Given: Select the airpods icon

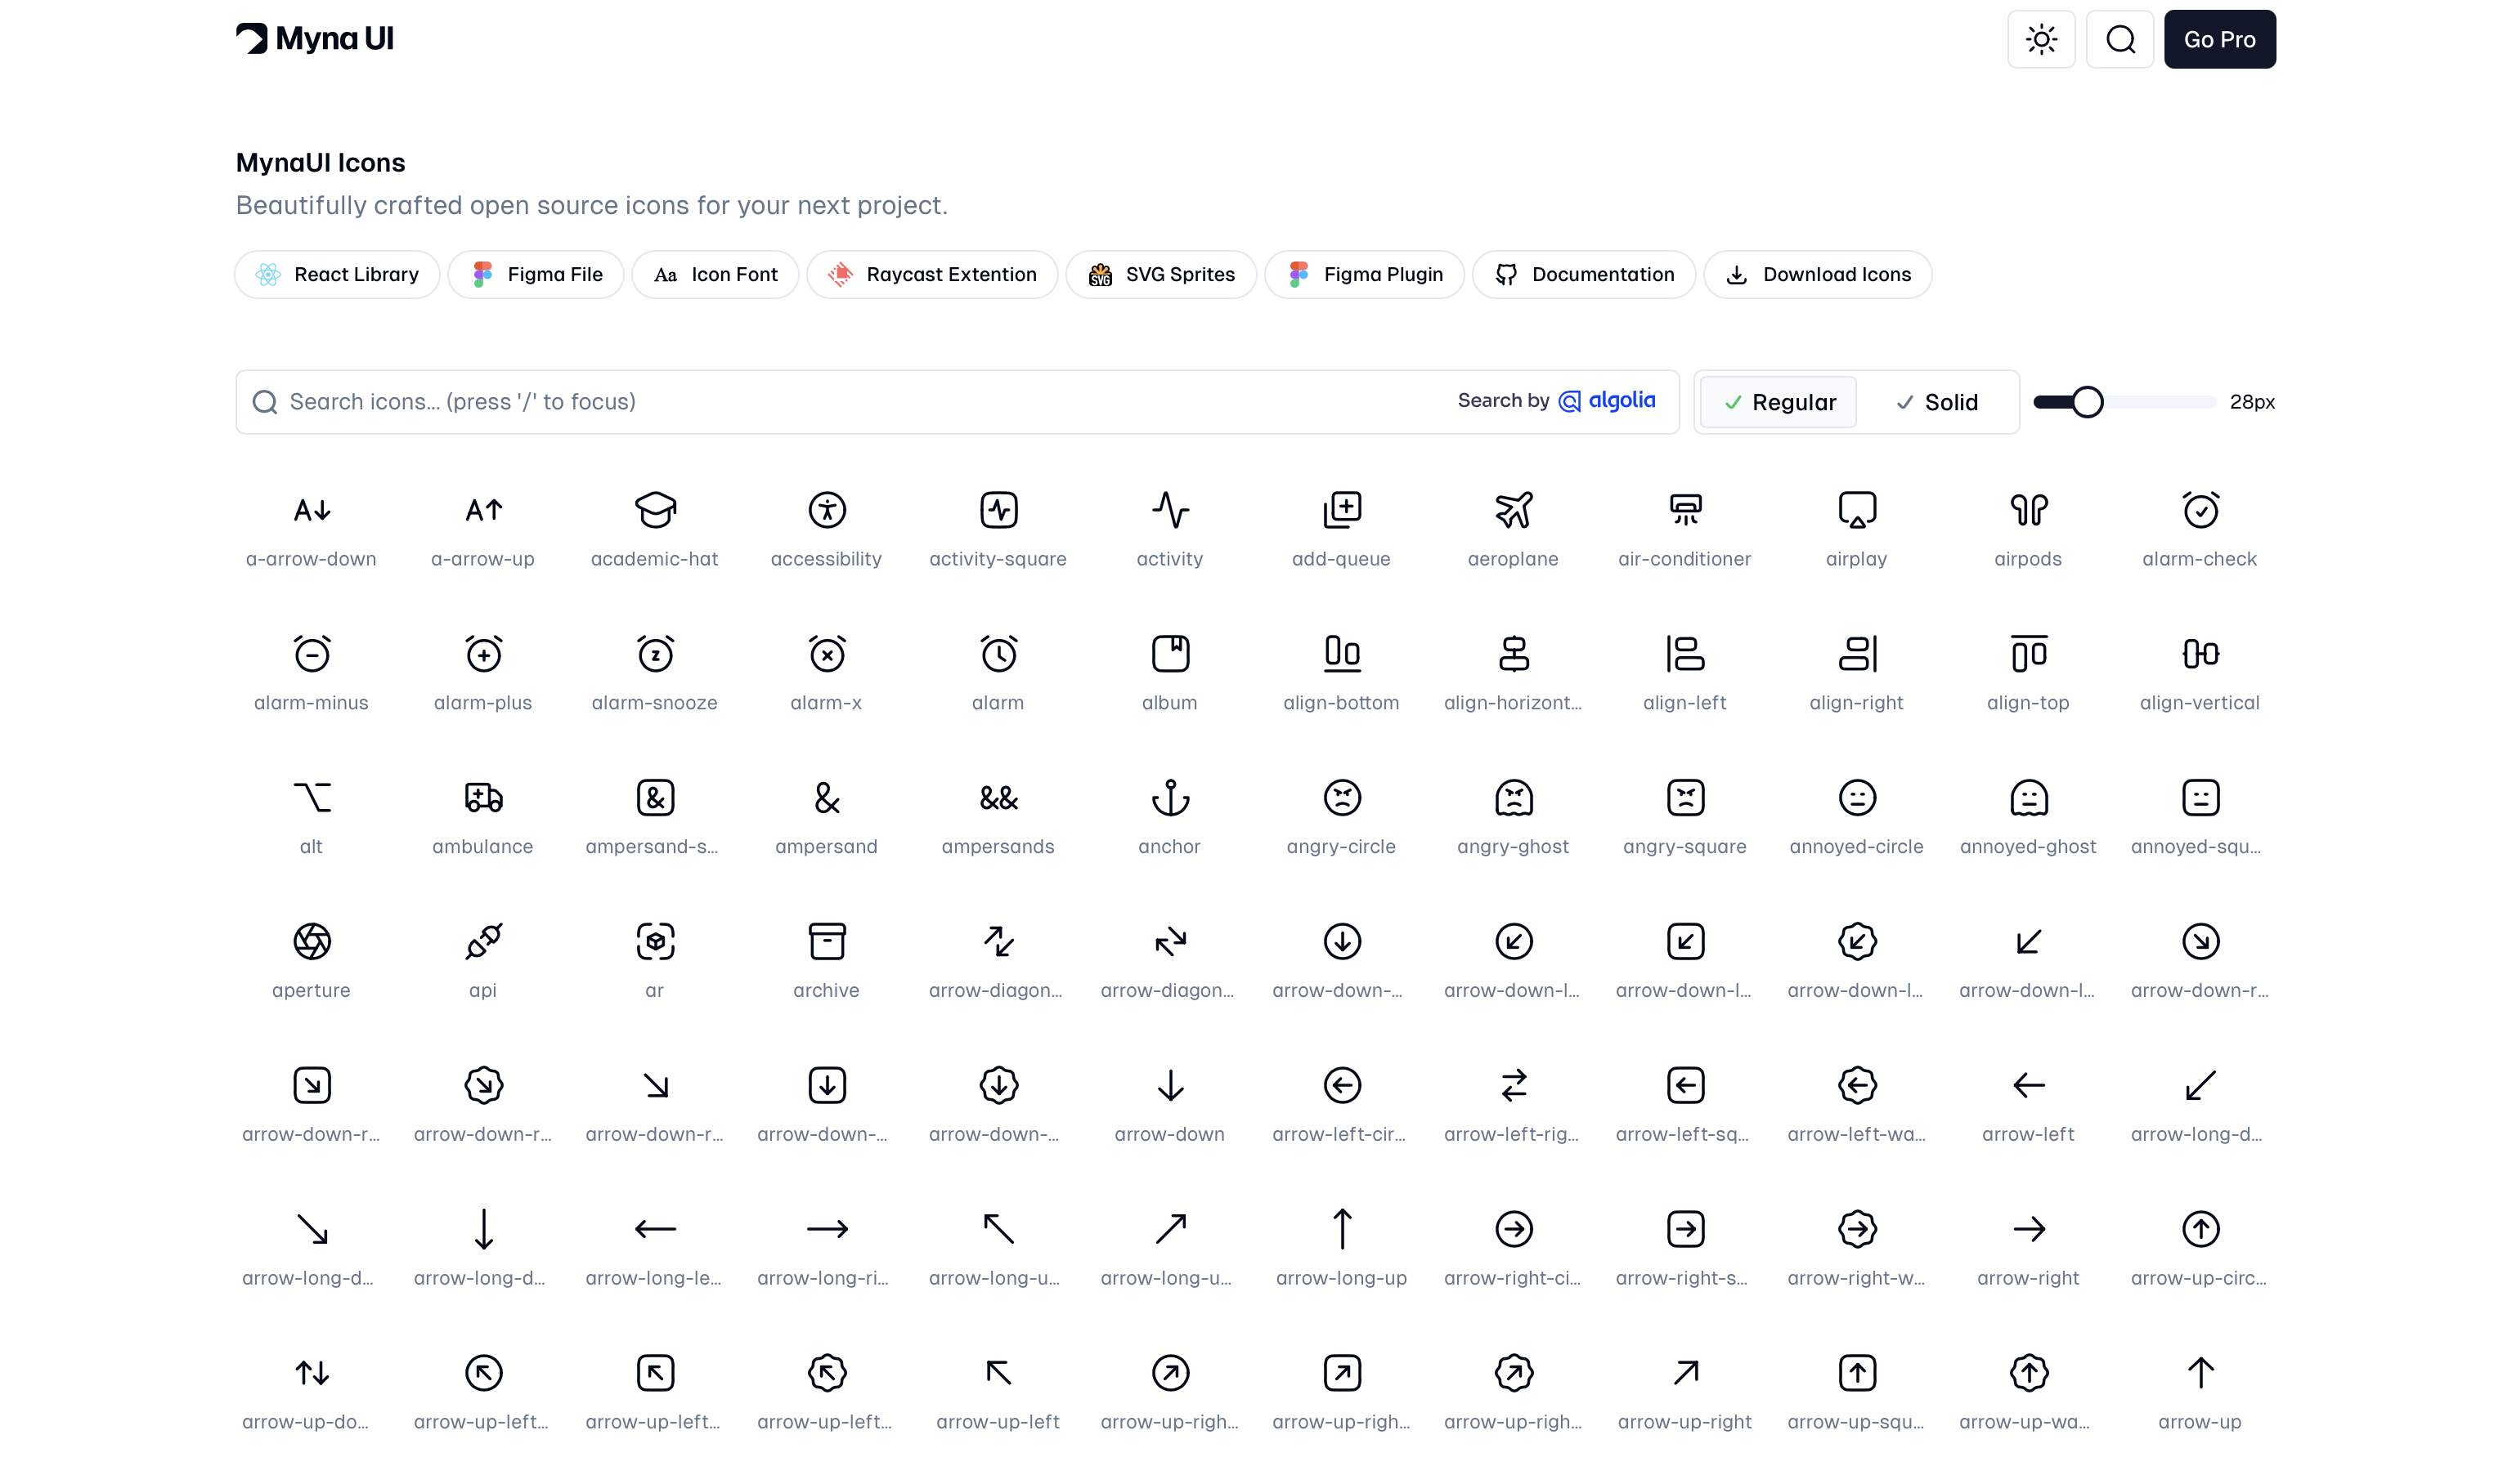Looking at the screenshot, I should point(2029,510).
